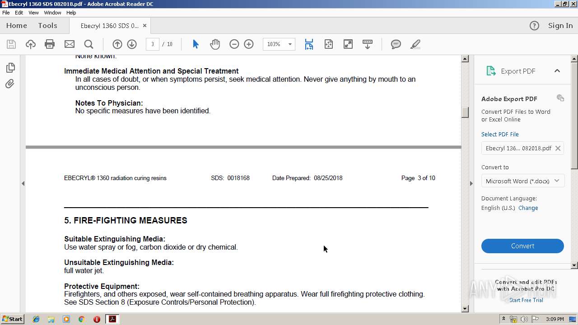This screenshot has height=325, width=578.
Task: Zoom out with minus icon
Action: click(234, 44)
